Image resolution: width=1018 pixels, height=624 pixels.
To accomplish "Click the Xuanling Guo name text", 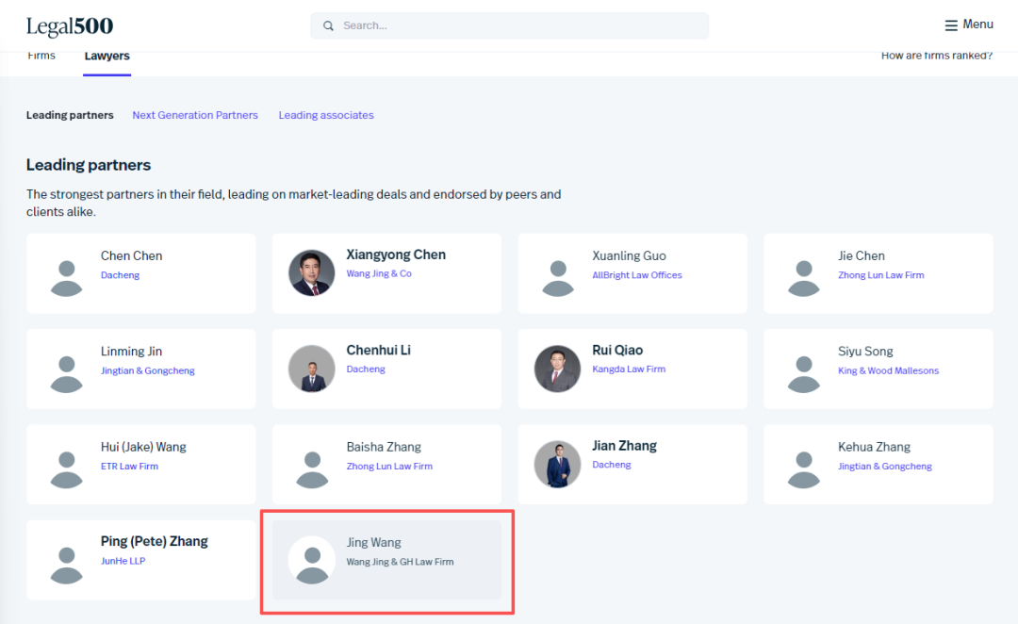I will tap(629, 255).
